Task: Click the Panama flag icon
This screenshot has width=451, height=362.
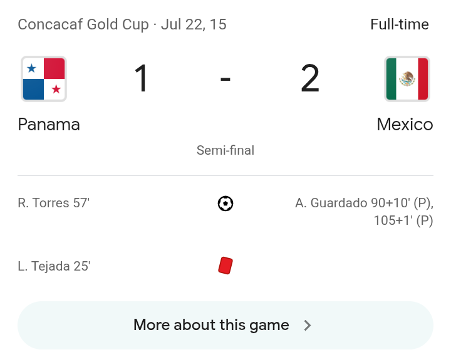Action: (44, 79)
